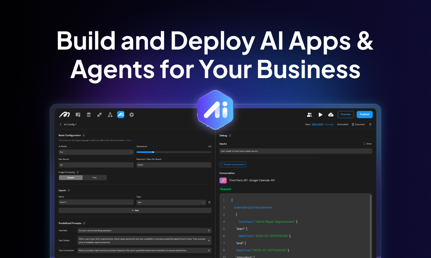Viewport: 431px width, 258px height.
Task: Click the Task Role prompt text field
Action: [x=144, y=231]
